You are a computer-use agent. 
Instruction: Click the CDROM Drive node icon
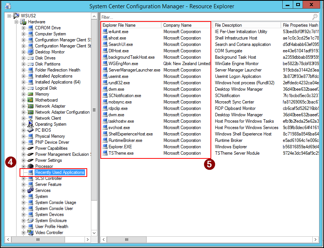click(x=30, y=28)
